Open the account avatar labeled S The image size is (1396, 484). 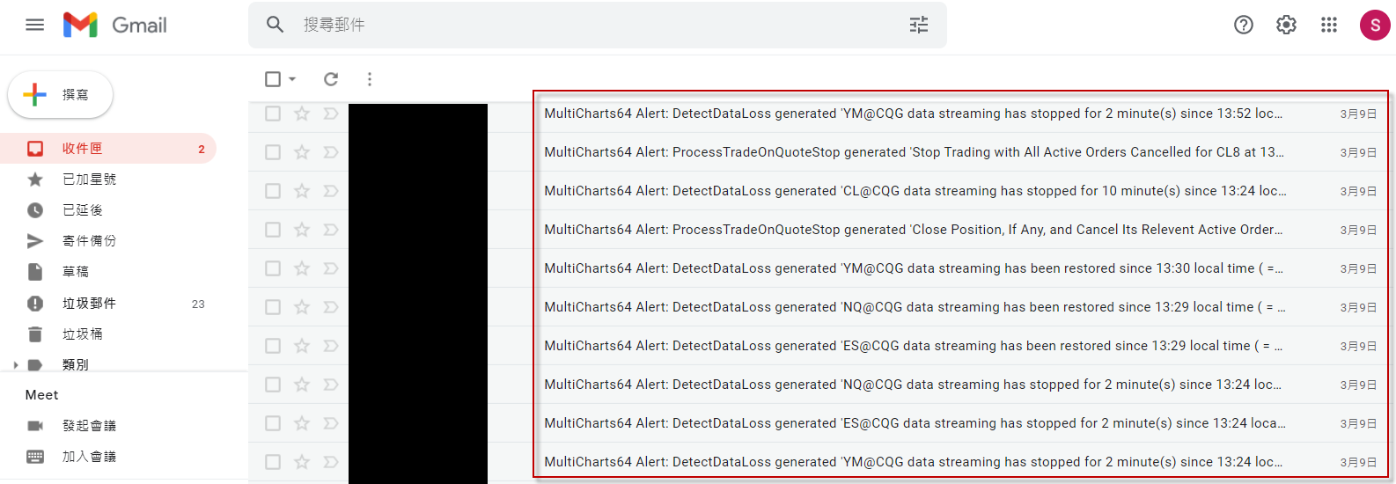tap(1375, 25)
